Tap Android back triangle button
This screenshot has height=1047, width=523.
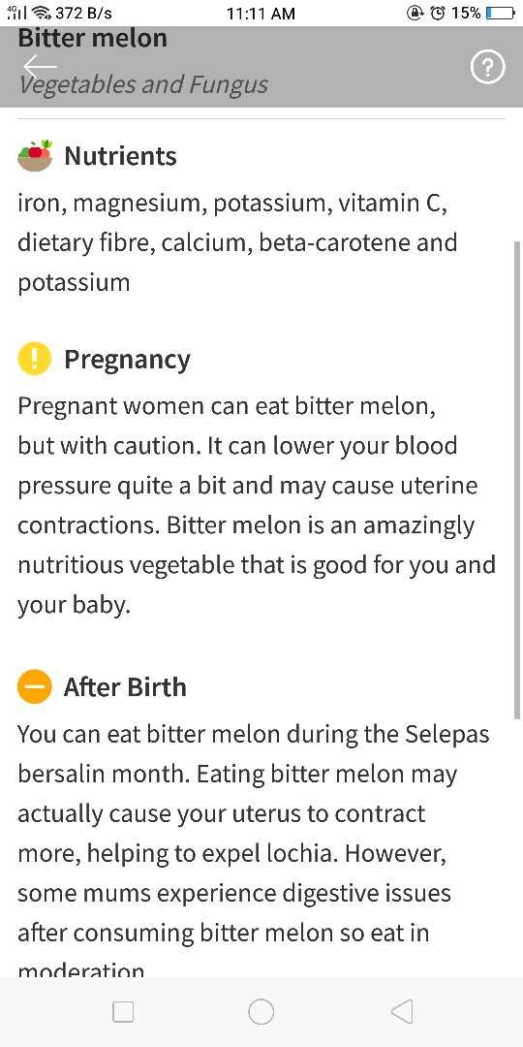pos(402,1011)
